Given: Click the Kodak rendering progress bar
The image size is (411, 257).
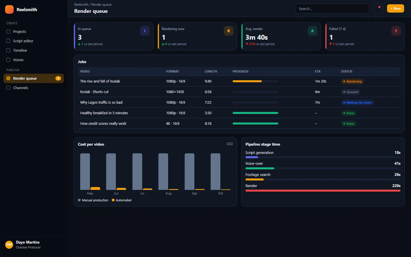Looking at the screenshot, I should point(255,81).
